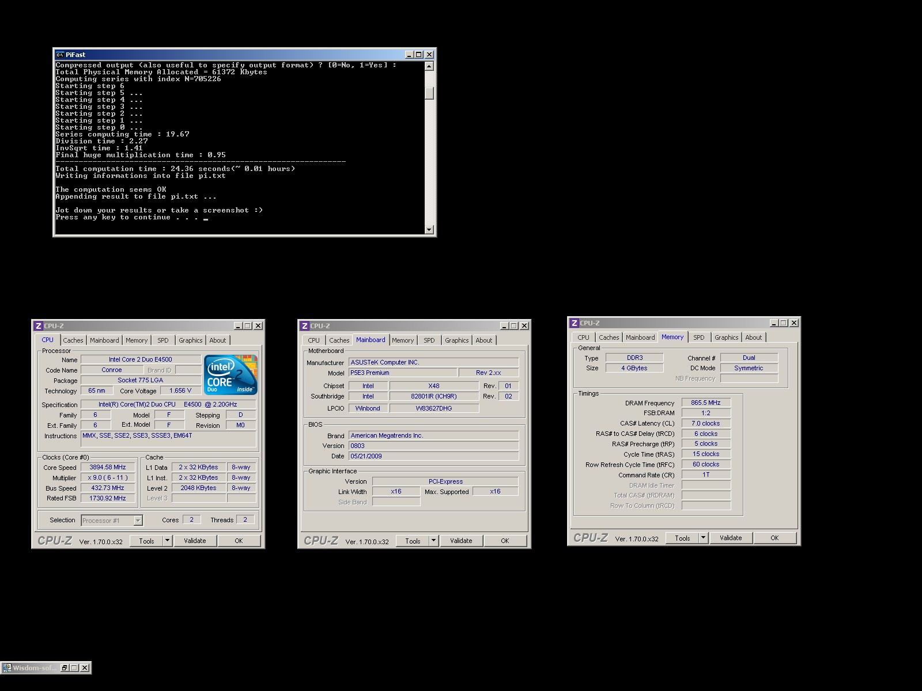Image resolution: width=922 pixels, height=691 pixels.
Task: Select SPD tab in Memory window
Action: 699,337
